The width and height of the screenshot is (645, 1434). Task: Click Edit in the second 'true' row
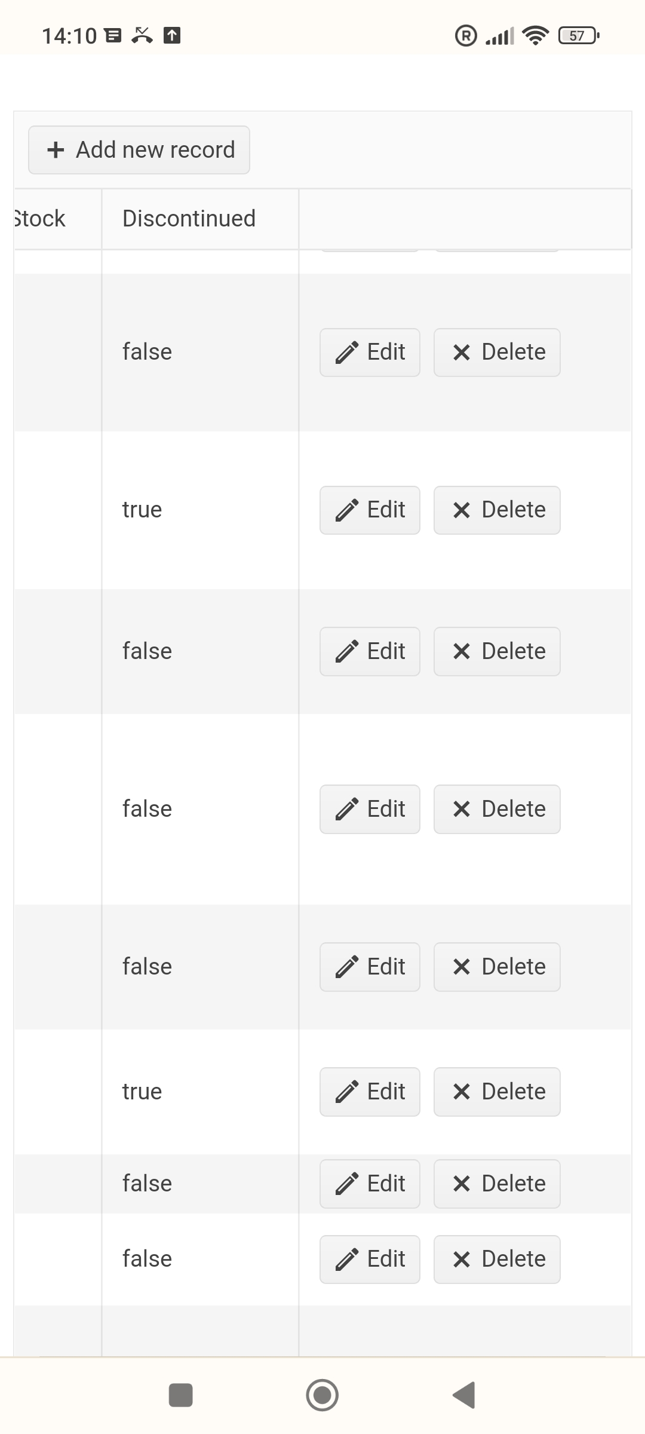370,1092
